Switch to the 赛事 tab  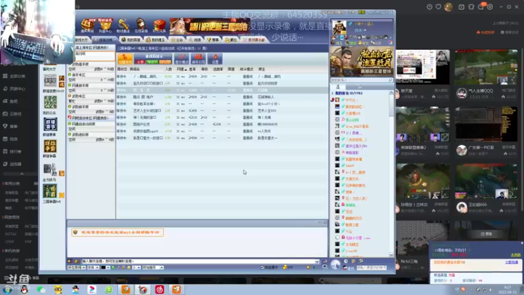212,40
